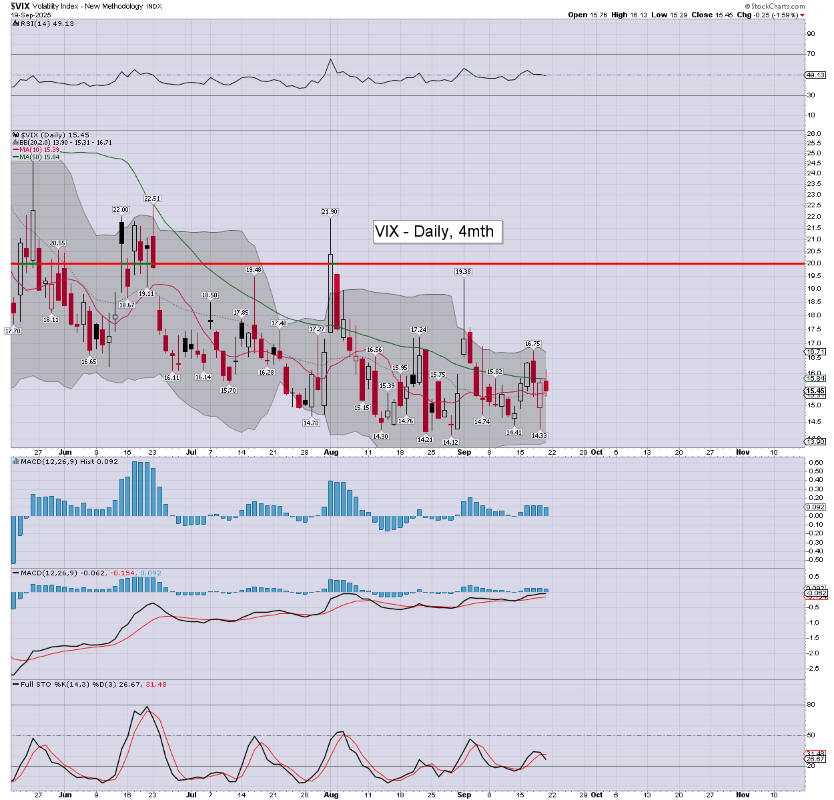
Task: Click the 15.84 MA(50) axis value tag
Action: 816,379
